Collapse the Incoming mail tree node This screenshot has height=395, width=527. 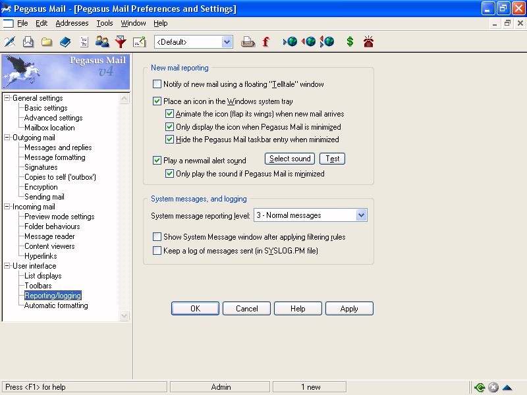pos(7,207)
